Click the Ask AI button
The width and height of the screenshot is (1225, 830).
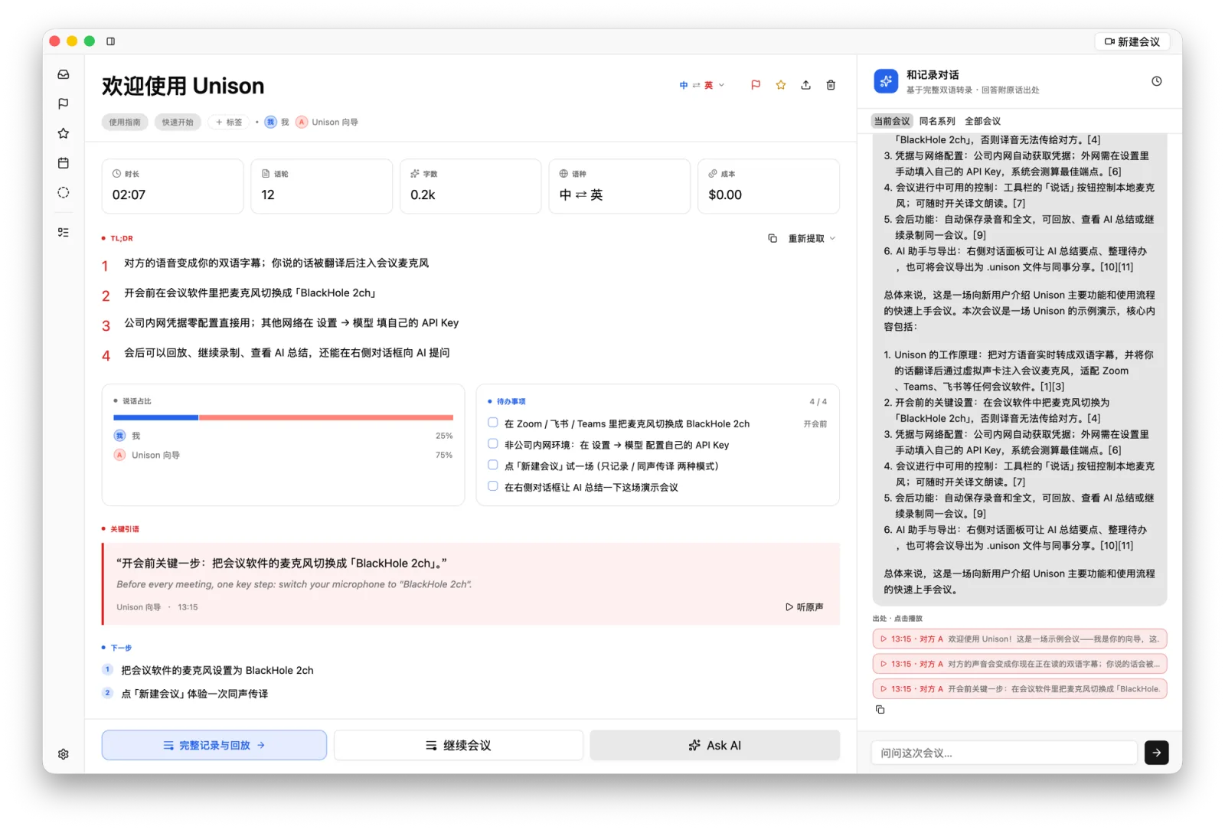coord(714,745)
